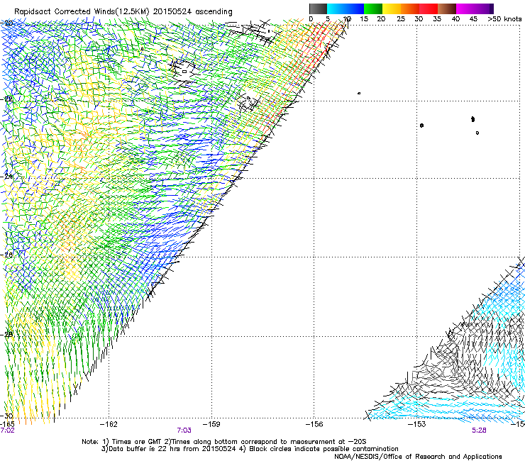Click the latitude label '-24'
Image resolution: width=525 pixels, height=461 pixels.
pos(6,176)
